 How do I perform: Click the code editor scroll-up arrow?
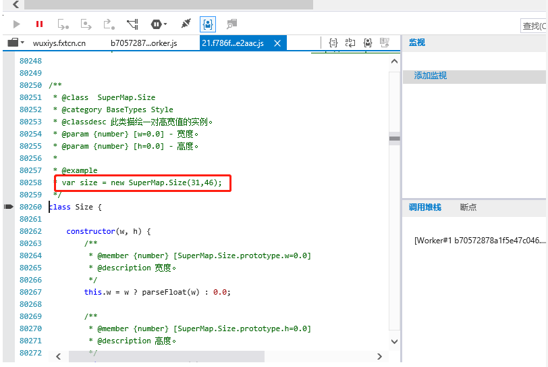click(x=395, y=62)
